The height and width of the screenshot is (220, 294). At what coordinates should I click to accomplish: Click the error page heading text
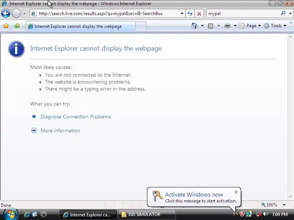click(x=96, y=48)
